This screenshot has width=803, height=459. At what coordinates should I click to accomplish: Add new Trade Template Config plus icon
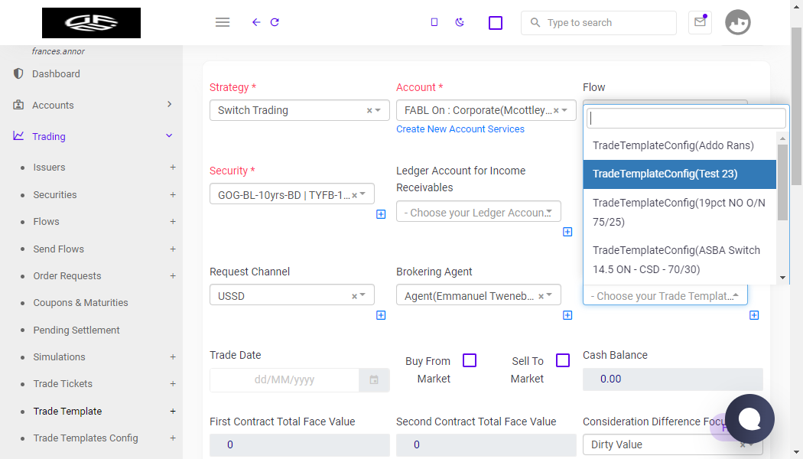(754, 315)
